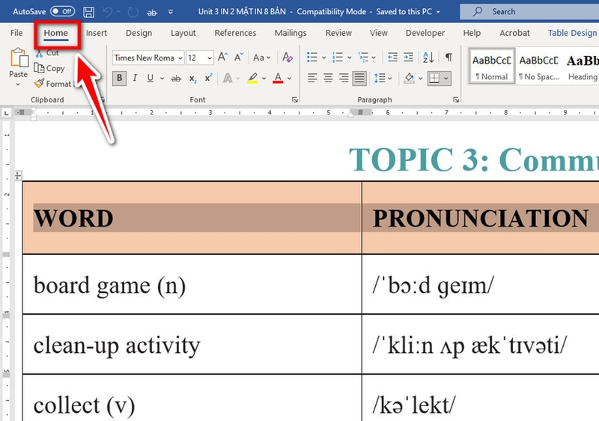Toggle Underline formatting
The image size is (599, 421).
coord(150,79)
